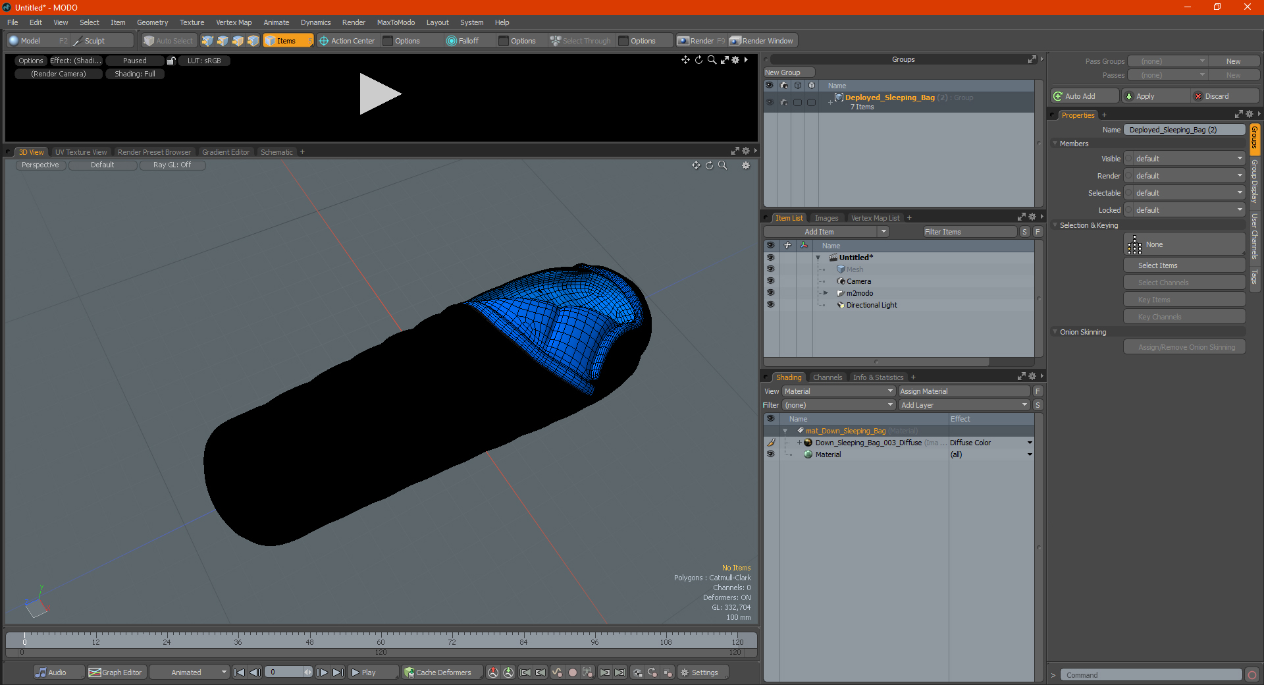The image size is (1264, 685).
Task: Open the Visible default dropdown
Action: coord(1184,159)
